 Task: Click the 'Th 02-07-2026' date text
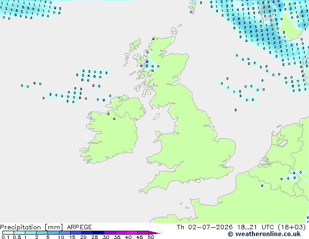[205, 227]
